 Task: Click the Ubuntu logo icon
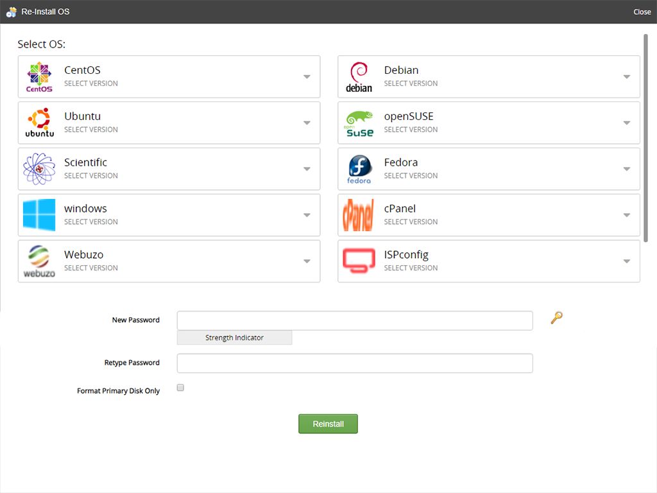tap(39, 123)
